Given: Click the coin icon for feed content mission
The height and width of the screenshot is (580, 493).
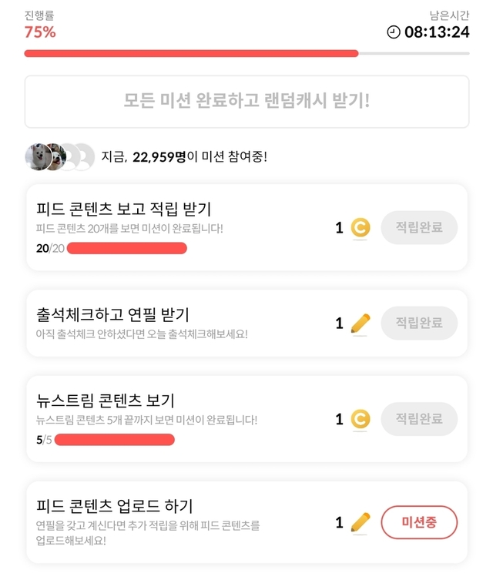Looking at the screenshot, I should point(361,228).
